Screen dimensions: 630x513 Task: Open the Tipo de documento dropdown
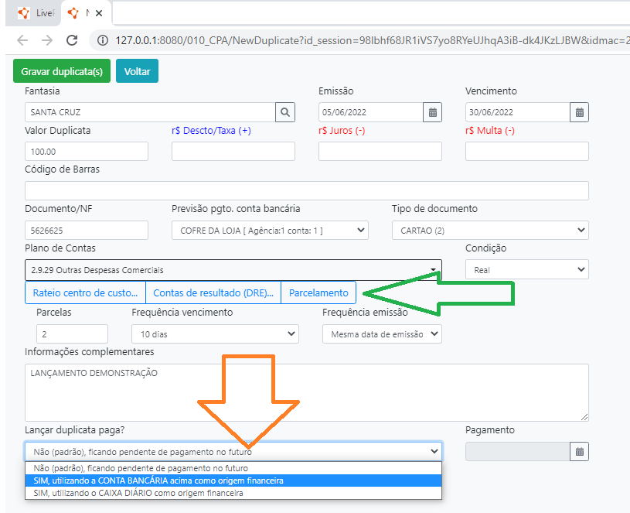click(489, 230)
